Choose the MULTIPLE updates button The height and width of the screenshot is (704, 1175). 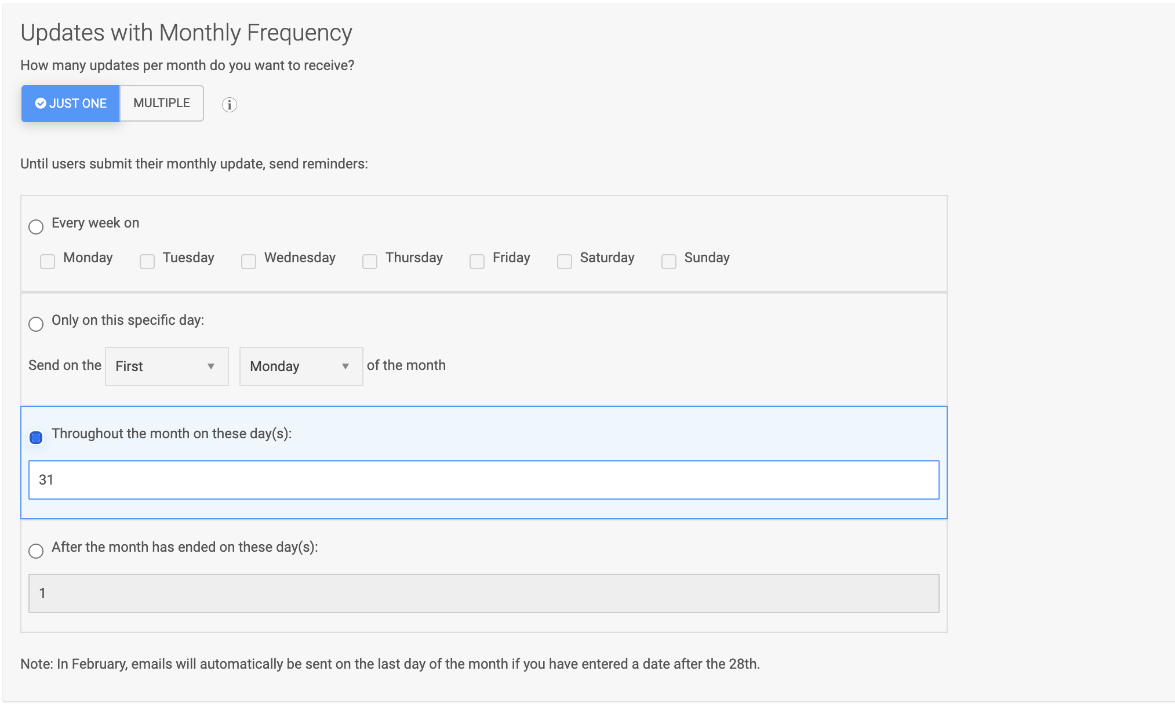pyautogui.click(x=162, y=103)
